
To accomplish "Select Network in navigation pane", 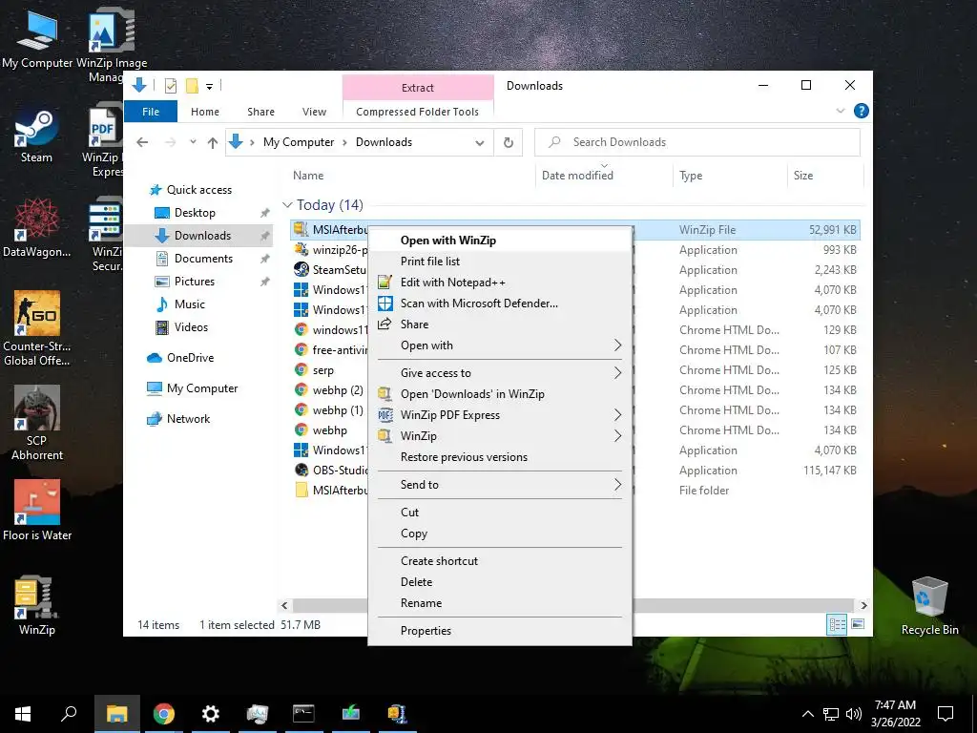I will [x=188, y=419].
